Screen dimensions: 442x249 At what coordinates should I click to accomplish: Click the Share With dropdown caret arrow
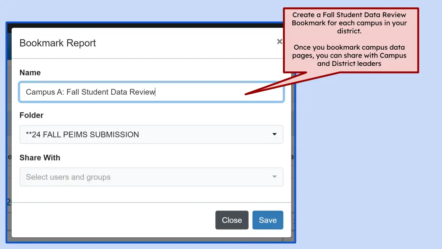(275, 177)
